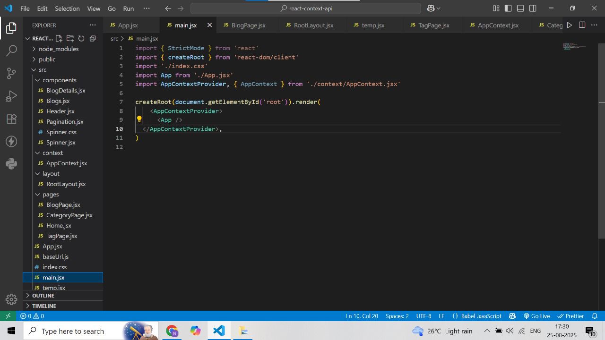
Task: Click UTF-8 encoding indicator
Action: tap(423, 316)
